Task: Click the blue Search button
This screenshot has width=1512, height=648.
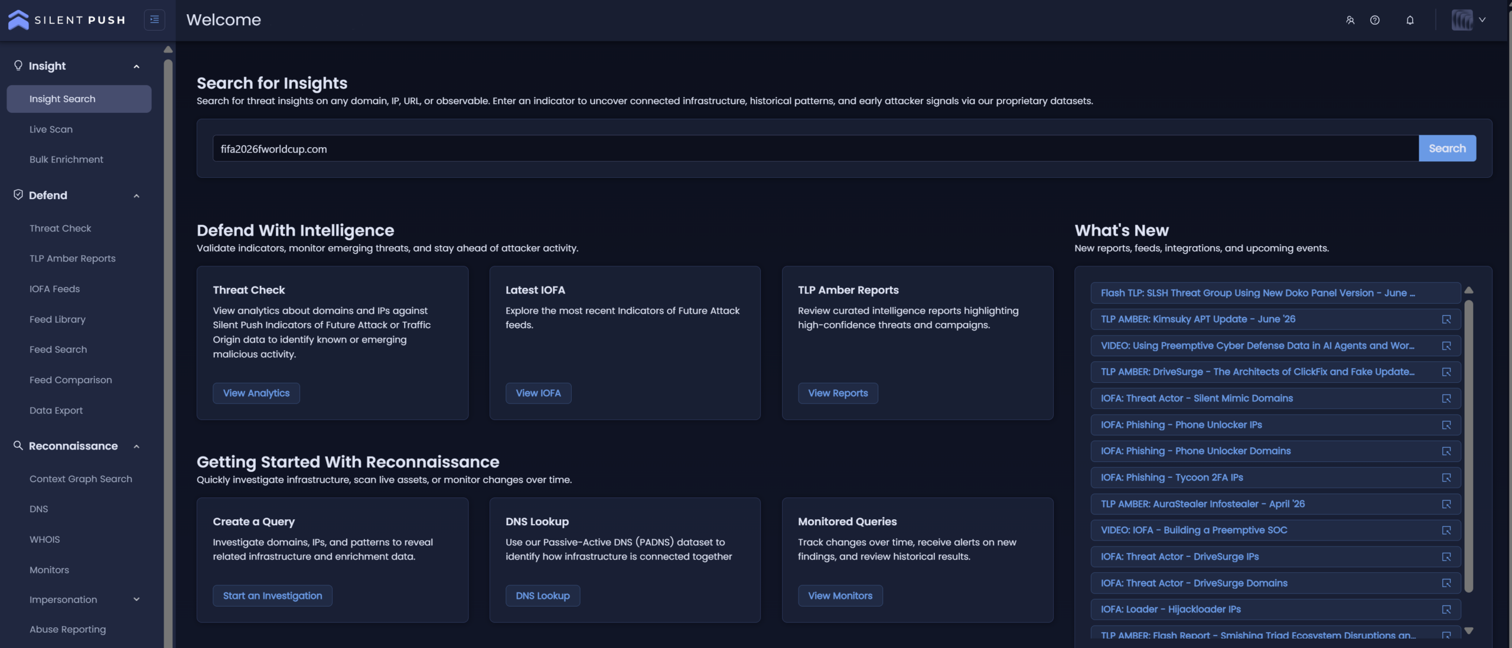Action: point(1447,148)
